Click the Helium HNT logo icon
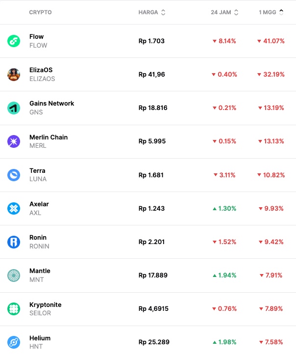This screenshot has width=296, height=359. tap(14, 342)
